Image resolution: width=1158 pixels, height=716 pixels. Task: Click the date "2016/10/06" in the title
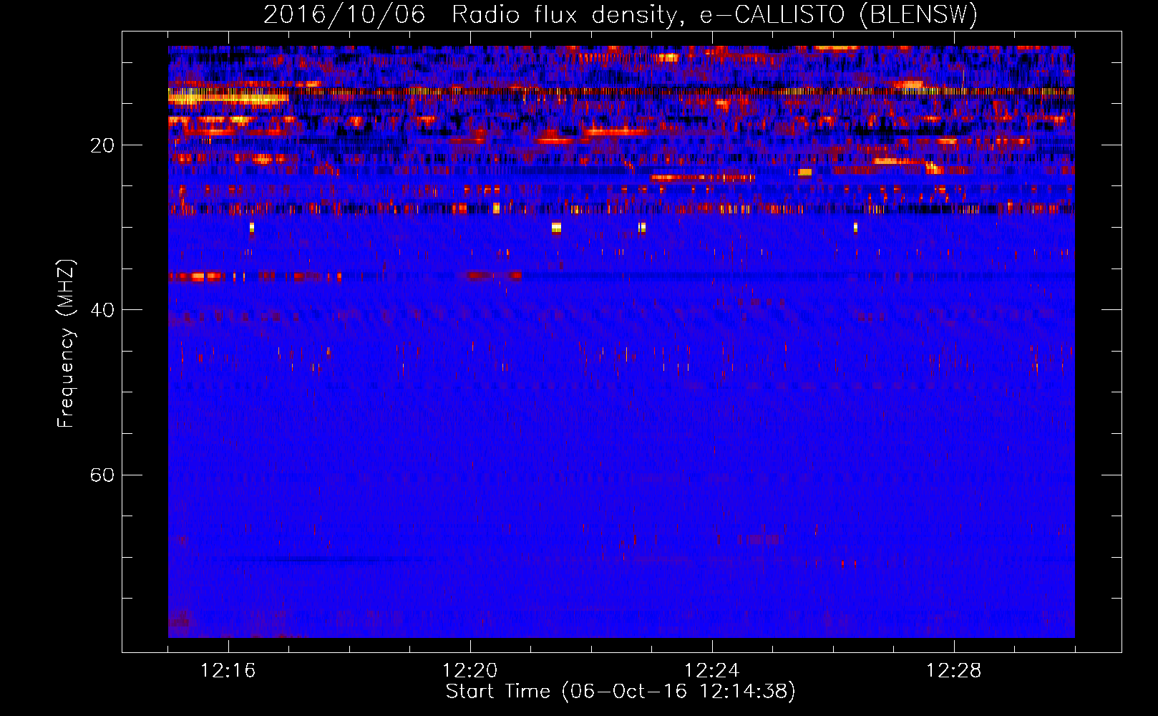[x=344, y=14]
